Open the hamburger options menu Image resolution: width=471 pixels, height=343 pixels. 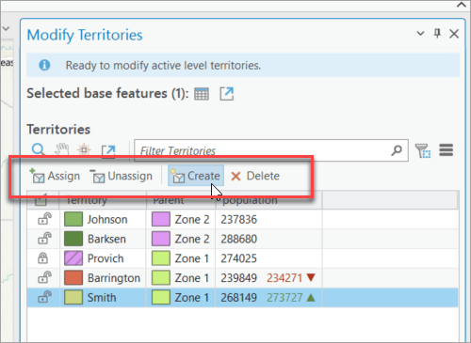coord(446,150)
